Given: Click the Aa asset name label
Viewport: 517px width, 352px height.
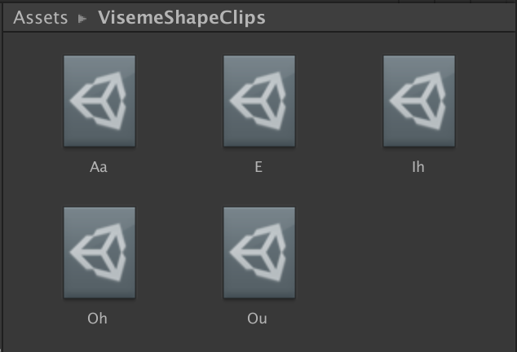Looking at the screenshot, I should [99, 167].
